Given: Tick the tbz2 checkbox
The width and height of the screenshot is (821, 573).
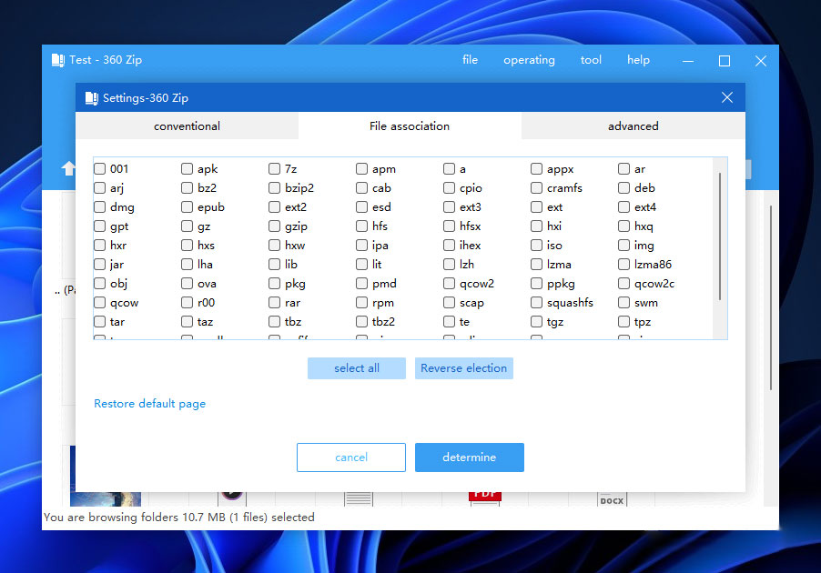Looking at the screenshot, I should (362, 321).
